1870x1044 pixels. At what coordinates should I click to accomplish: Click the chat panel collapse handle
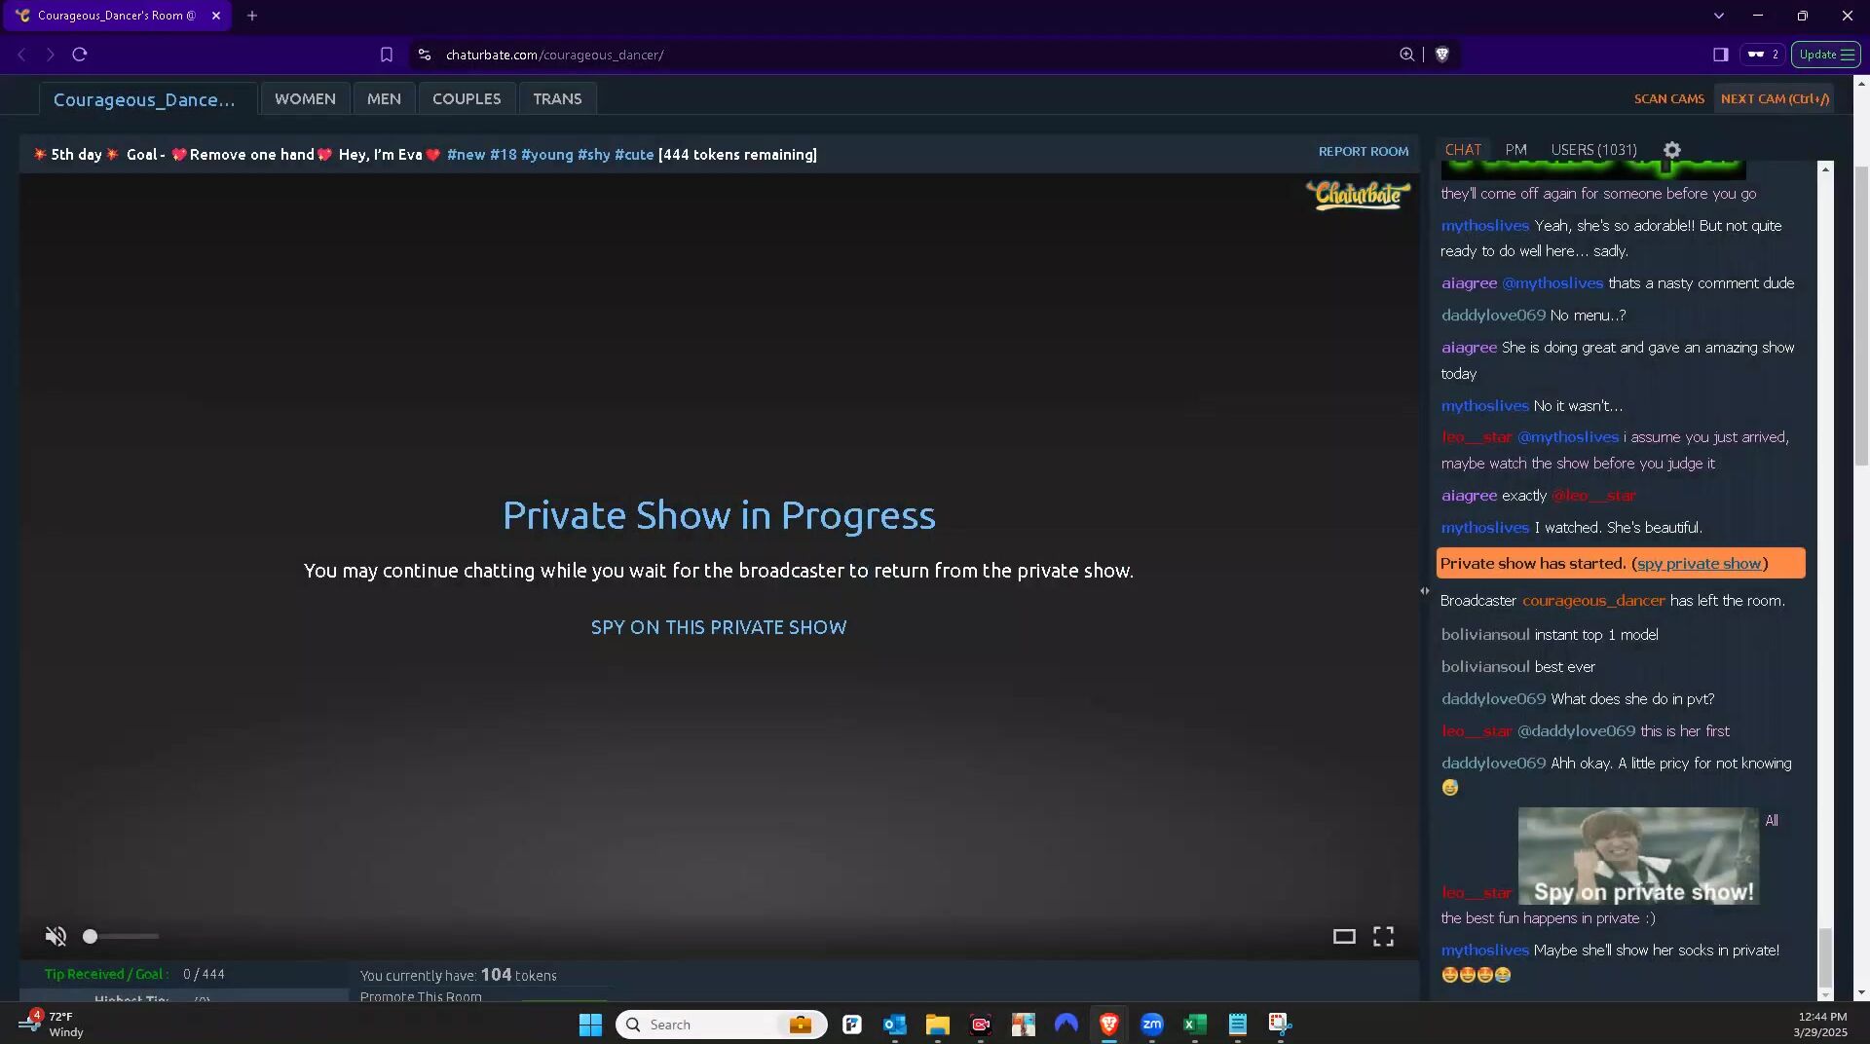tap(1425, 591)
